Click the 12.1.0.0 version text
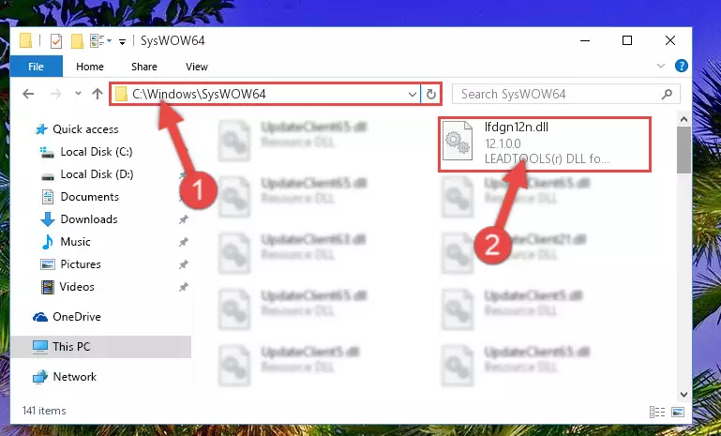Screen dimensions: 721x436 [x=503, y=143]
